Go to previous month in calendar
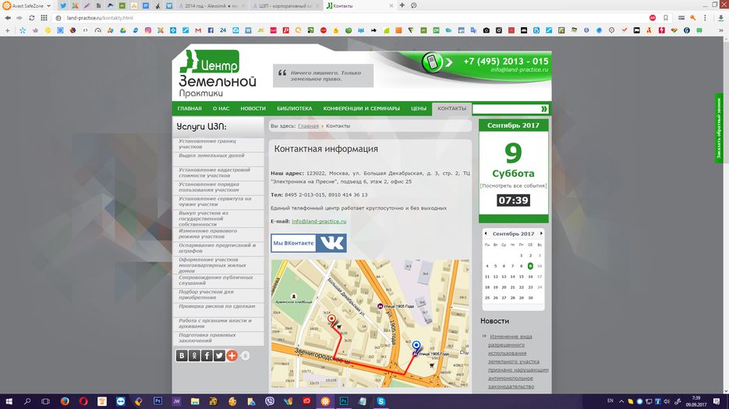The image size is (729, 409). 486,233
